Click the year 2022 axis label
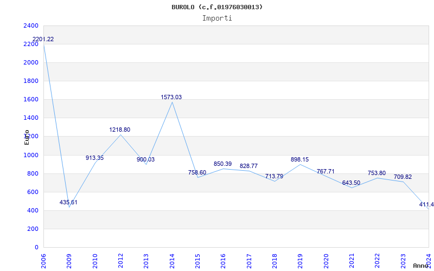Image resolution: width=434 pixels, height=271 pixels. tap(377, 261)
